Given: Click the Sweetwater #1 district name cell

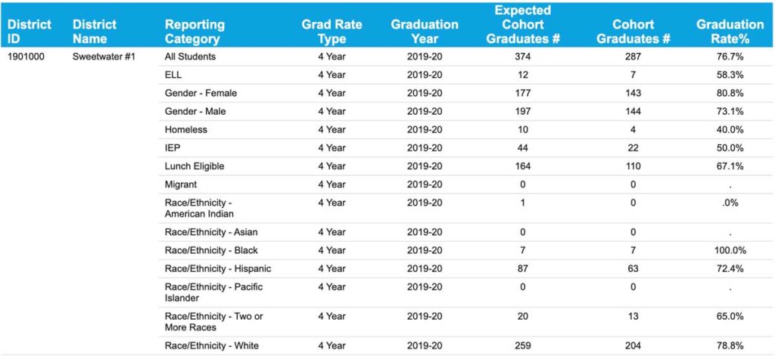Looking at the screenshot, I should tap(104, 57).
